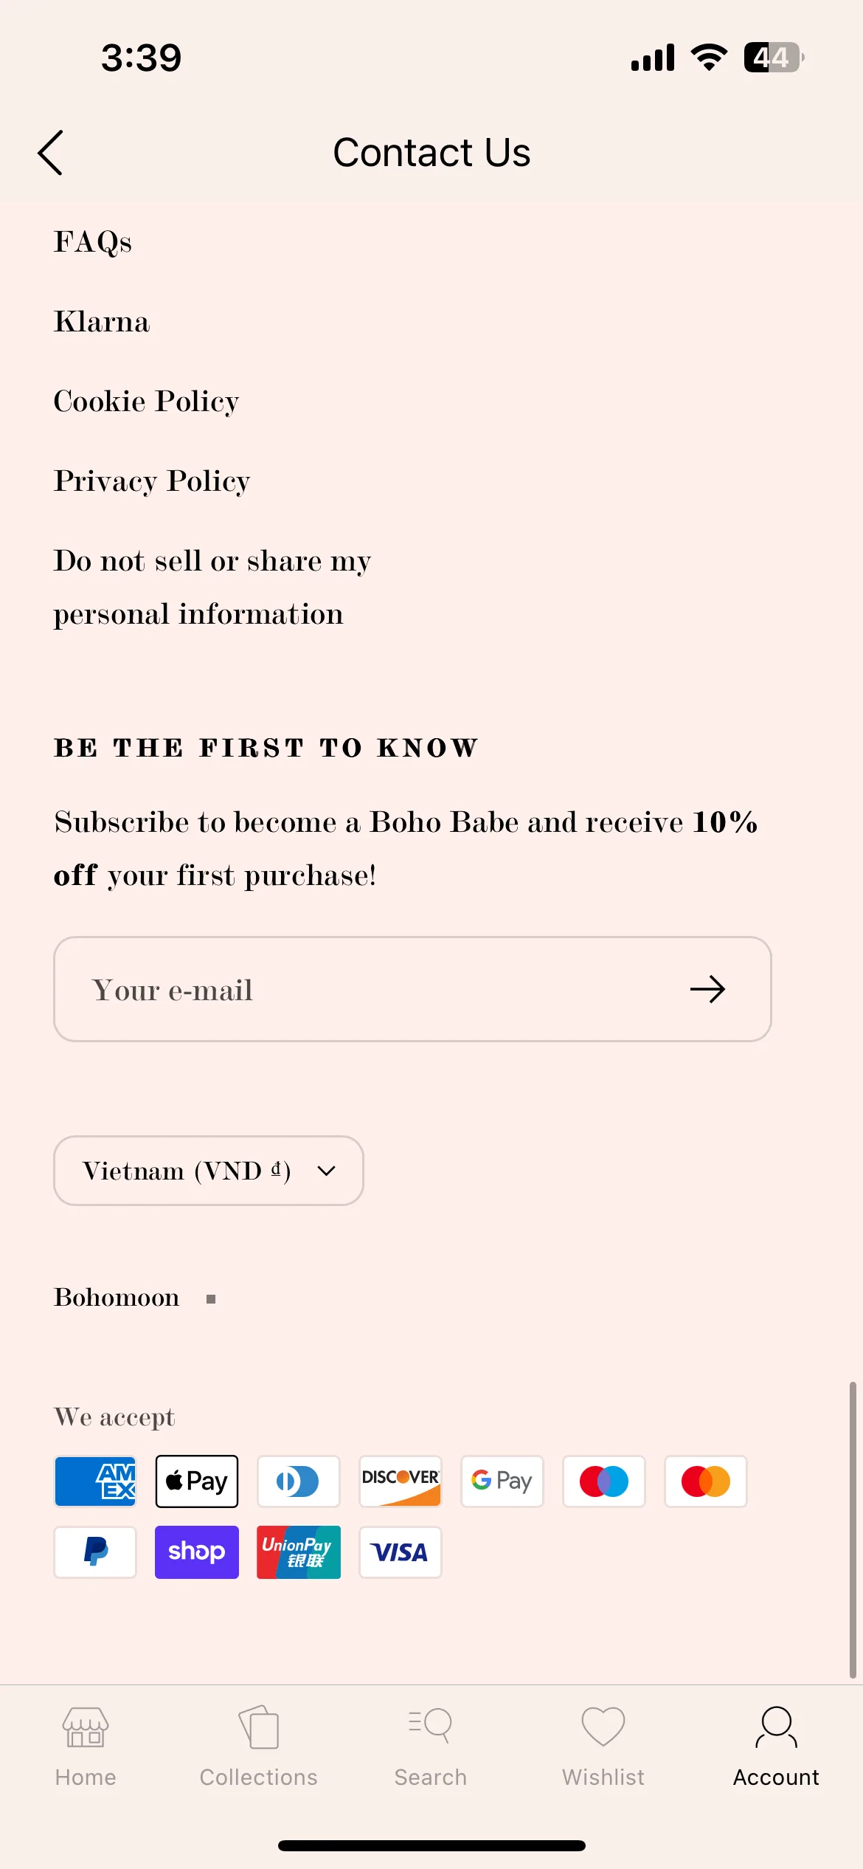The width and height of the screenshot is (863, 1869).
Task: Click the Visa card icon
Action: 401,1552
